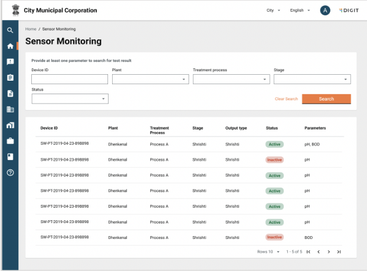Open the document icon in sidebar

point(10,93)
